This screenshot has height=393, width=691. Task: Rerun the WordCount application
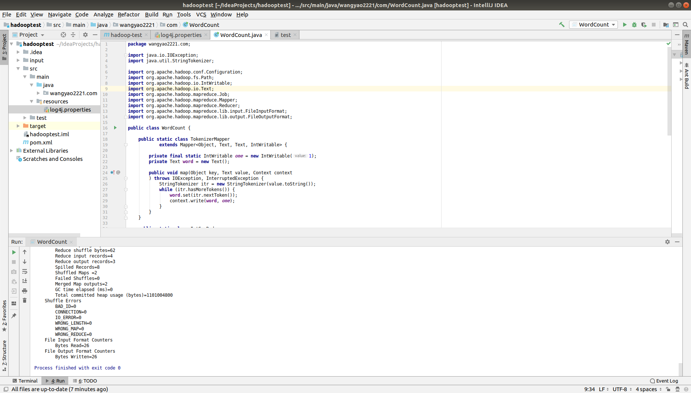(x=14, y=252)
